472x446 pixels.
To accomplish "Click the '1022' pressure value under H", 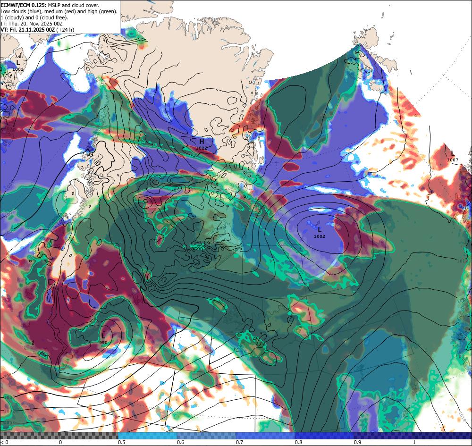I will pyautogui.click(x=202, y=148).
